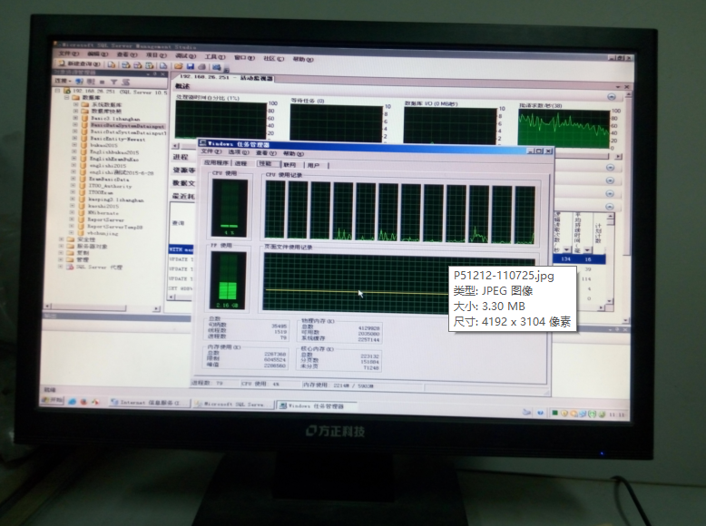Expand the ReportServer database node
This screenshot has width=706, height=526.
72,219
